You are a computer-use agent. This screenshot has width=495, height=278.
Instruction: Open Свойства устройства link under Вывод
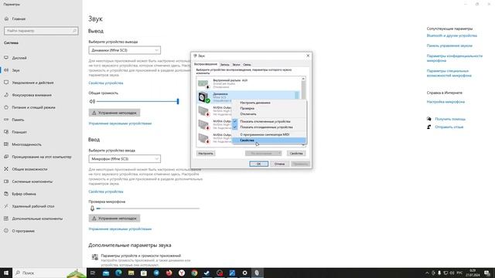pyautogui.click(x=106, y=83)
